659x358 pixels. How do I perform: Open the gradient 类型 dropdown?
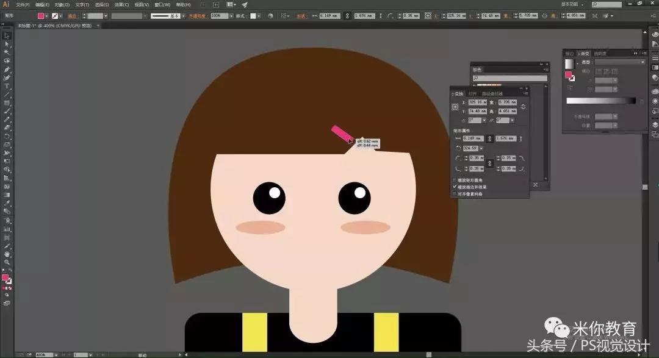pyautogui.click(x=619, y=62)
